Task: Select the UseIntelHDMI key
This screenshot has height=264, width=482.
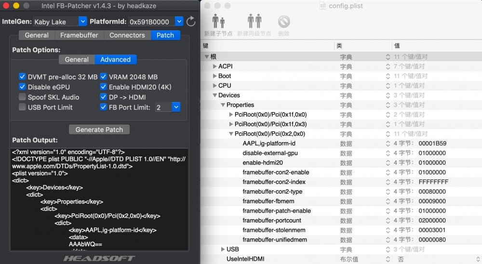Action: (245, 259)
